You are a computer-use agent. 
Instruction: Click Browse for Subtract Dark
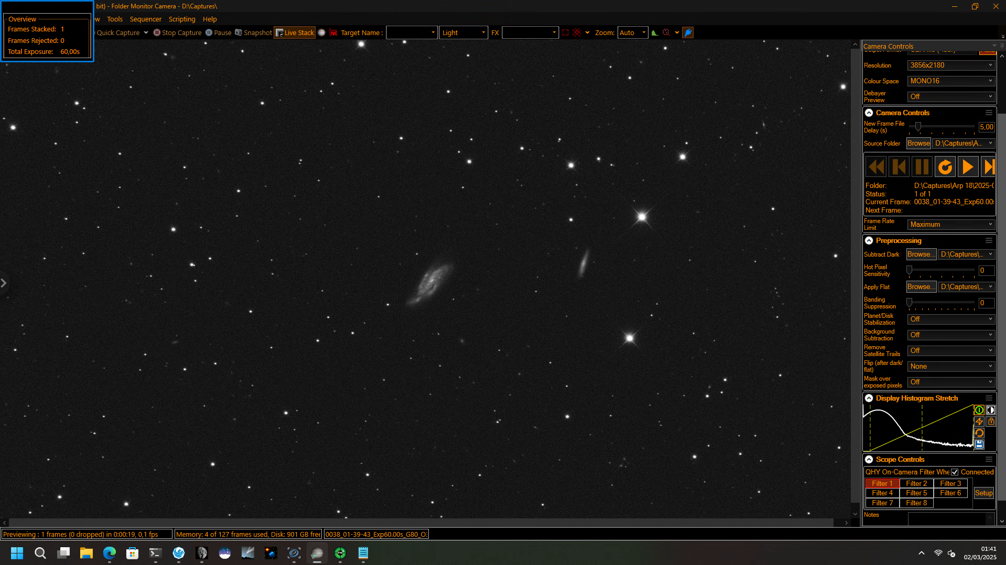point(921,254)
